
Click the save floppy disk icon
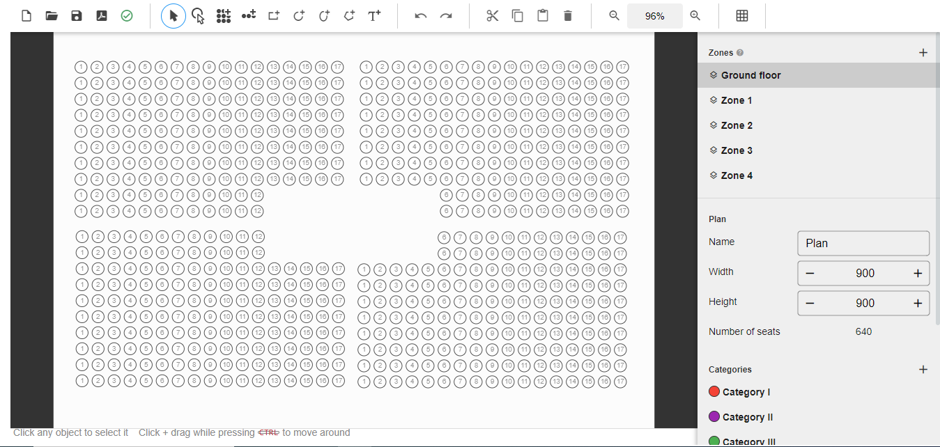point(77,16)
